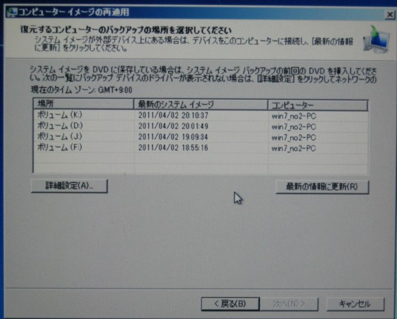Click the title bar system image icon

(x=12, y=12)
